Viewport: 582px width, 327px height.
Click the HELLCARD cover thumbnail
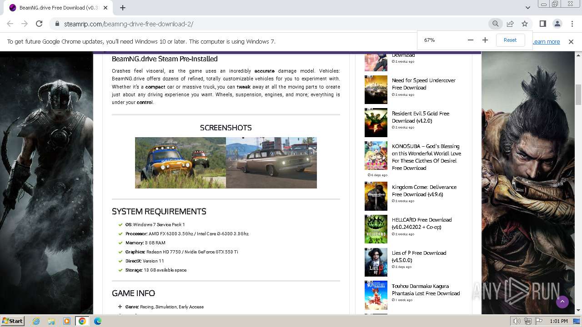(376, 229)
